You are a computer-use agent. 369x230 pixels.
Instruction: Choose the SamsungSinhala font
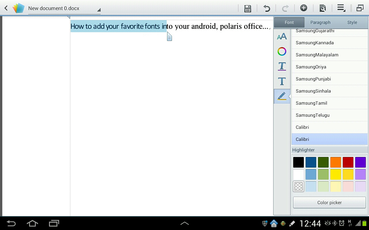tap(330, 91)
